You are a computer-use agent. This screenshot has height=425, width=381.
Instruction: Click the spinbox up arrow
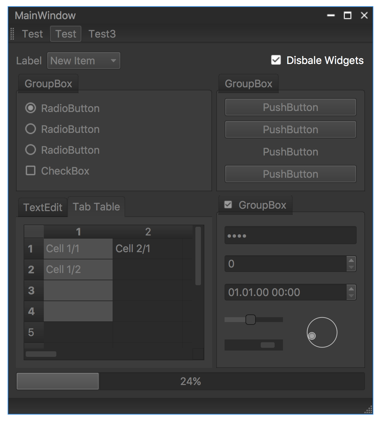click(351, 260)
